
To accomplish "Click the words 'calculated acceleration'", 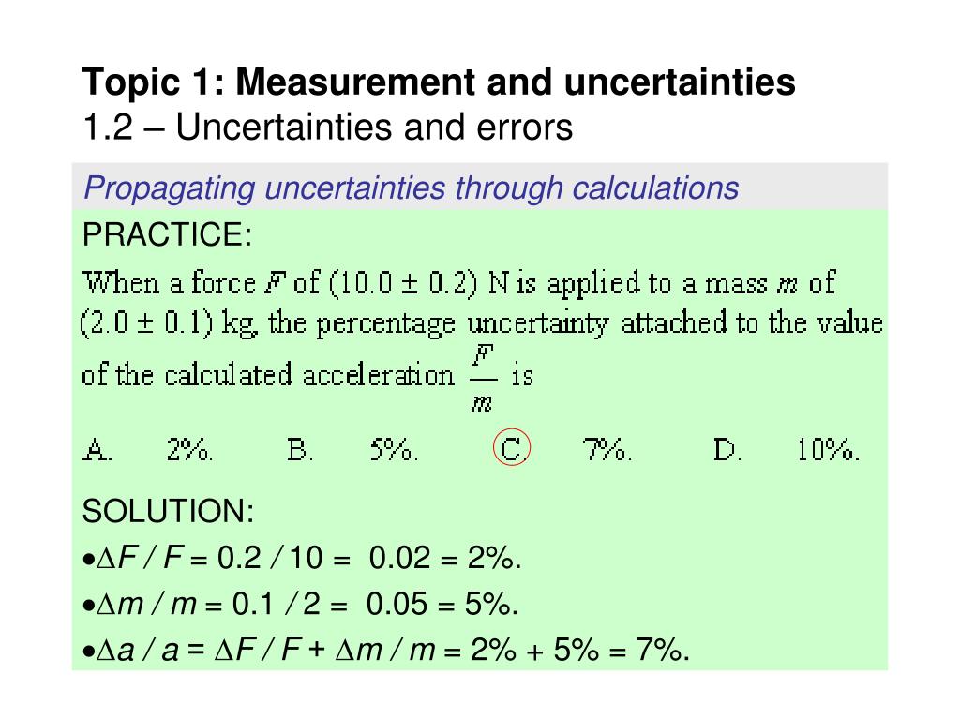I will (x=309, y=375).
